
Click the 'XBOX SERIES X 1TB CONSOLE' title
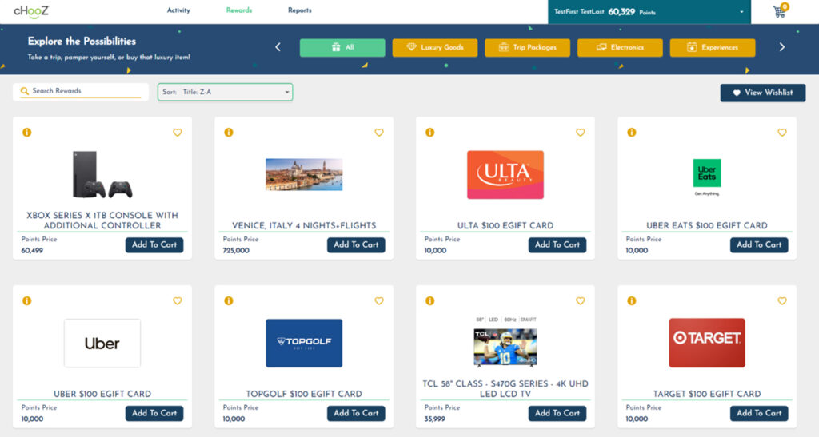coord(102,220)
